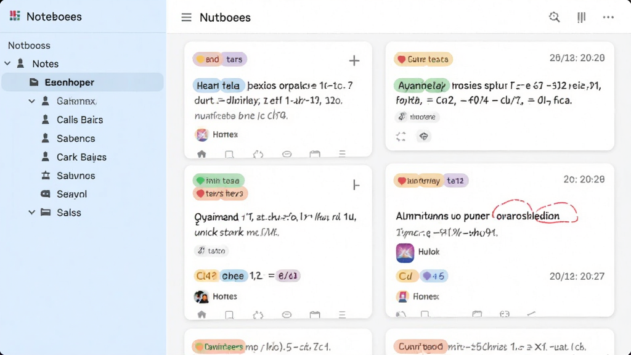Click the search magnifier icon in header
The width and height of the screenshot is (631, 355).
point(554,17)
